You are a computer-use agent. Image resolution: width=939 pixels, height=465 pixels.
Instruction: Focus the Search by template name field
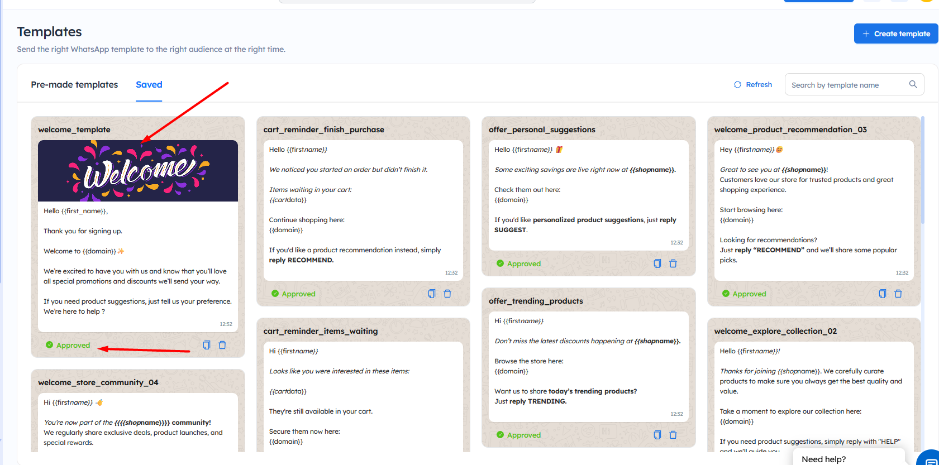pyautogui.click(x=846, y=85)
